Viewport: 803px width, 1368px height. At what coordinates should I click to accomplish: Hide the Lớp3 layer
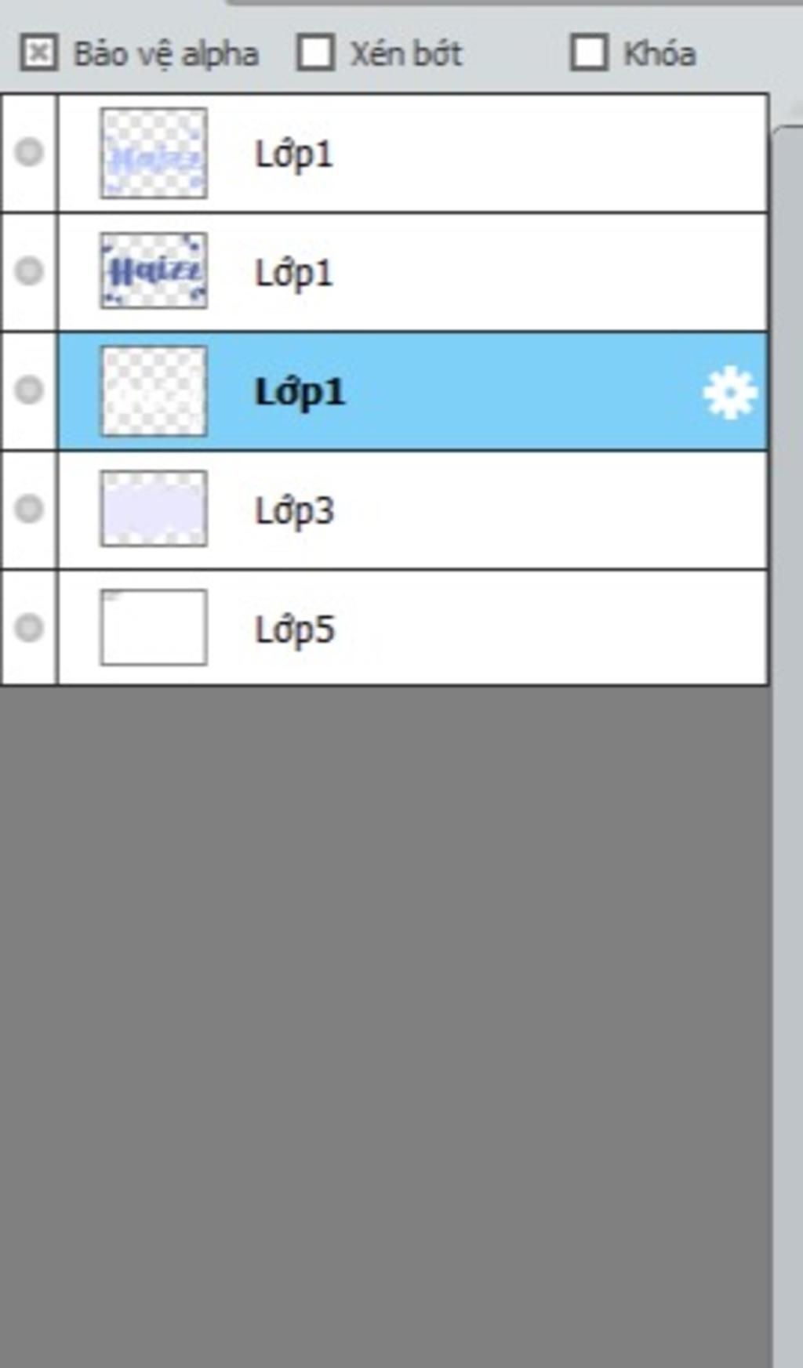click(29, 509)
